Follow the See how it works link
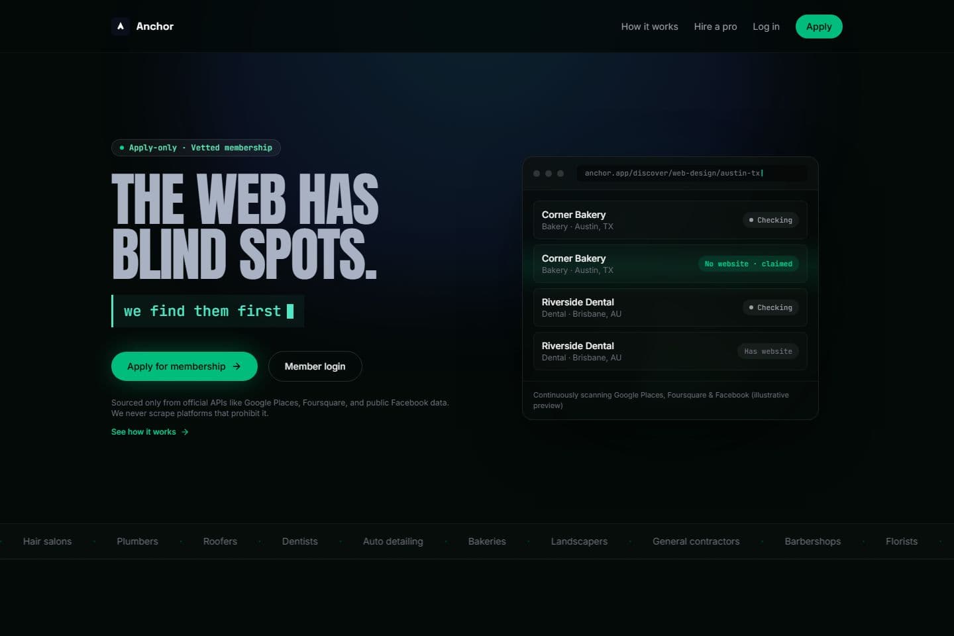 click(150, 432)
